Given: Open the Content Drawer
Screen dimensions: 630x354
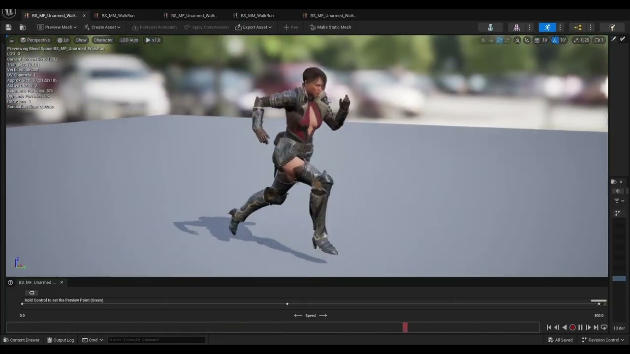Looking at the screenshot, I should coord(21,340).
